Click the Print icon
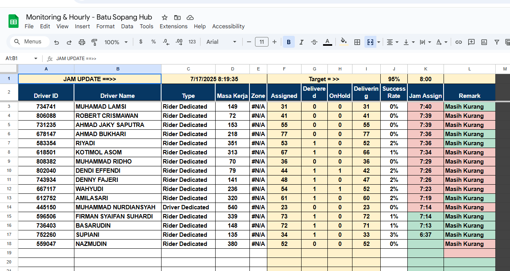Viewport: 510px width, 271px height. point(82,42)
